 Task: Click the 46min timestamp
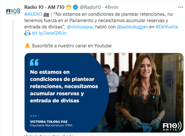pyautogui.click(x=111, y=7)
